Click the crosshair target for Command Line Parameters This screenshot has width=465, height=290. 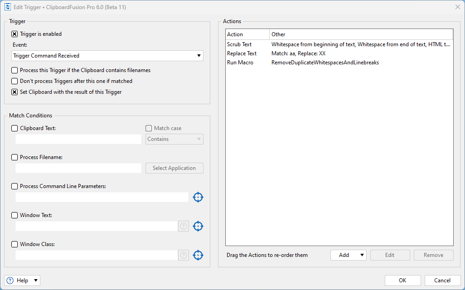click(x=198, y=197)
